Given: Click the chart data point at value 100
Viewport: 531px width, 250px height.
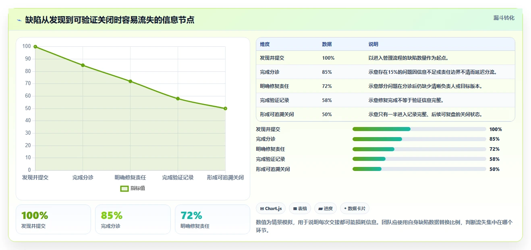Looking at the screenshot, I should [x=35, y=47].
